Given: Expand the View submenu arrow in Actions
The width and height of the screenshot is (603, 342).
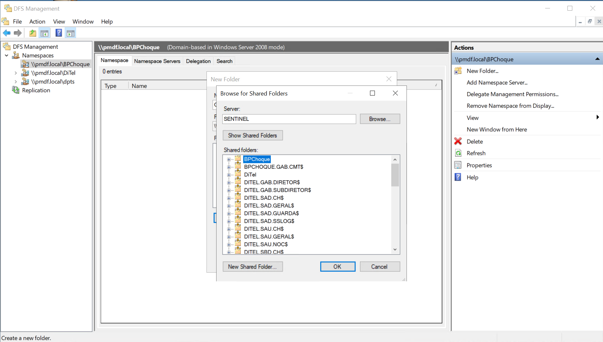Looking at the screenshot, I should click(x=598, y=117).
